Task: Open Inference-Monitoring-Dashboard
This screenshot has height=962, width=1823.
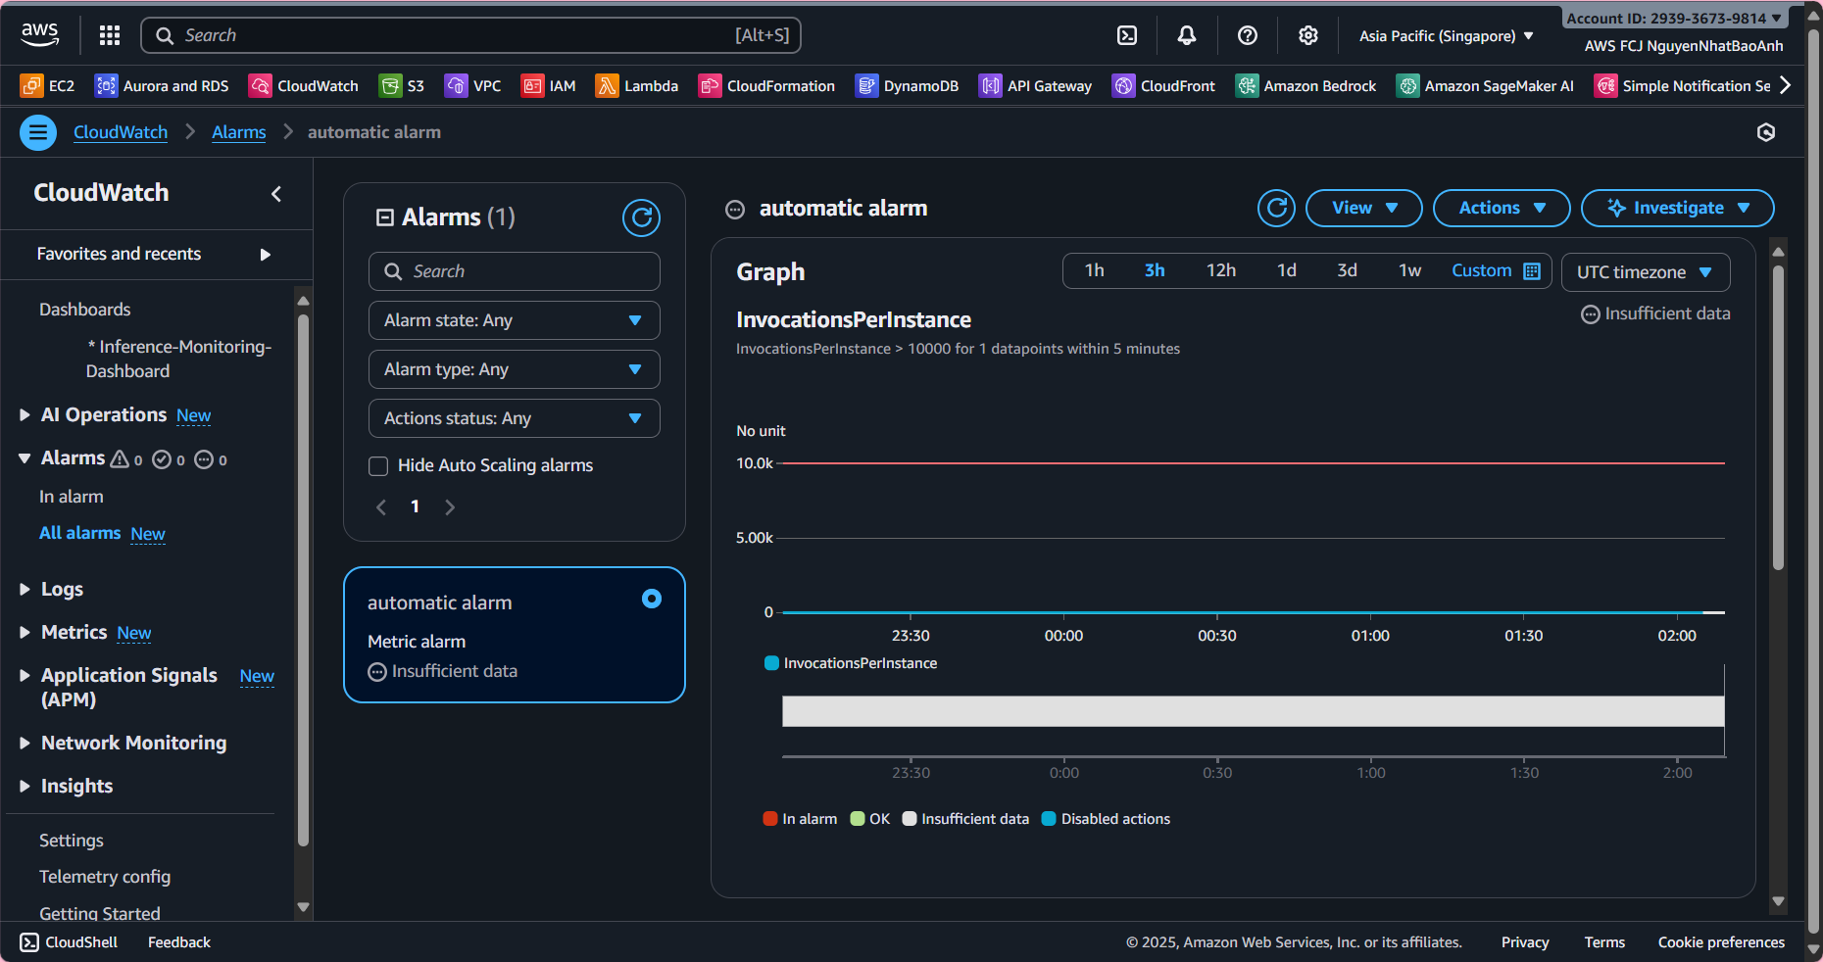Action: click(x=179, y=359)
